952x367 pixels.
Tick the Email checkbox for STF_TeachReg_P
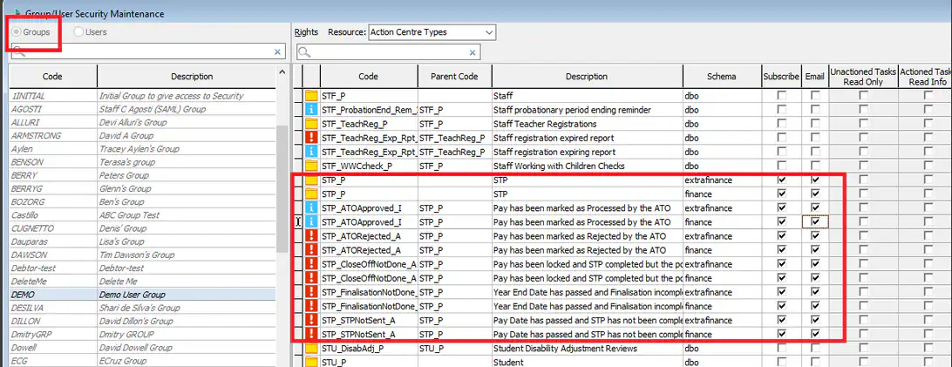(815, 124)
